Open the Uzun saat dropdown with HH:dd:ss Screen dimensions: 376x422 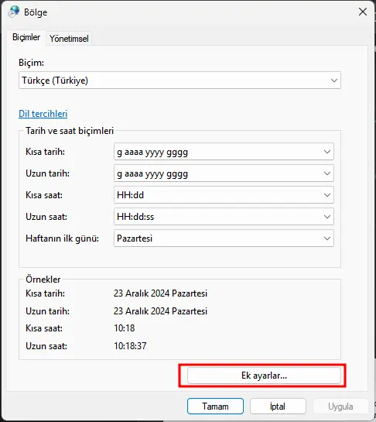(x=224, y=217)
